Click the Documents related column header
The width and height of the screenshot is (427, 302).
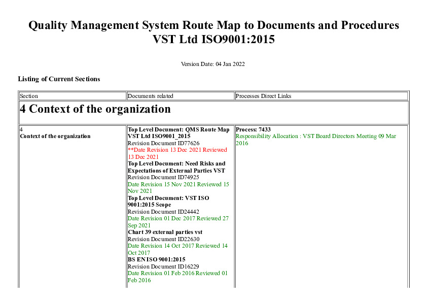pyautogui.click(x=150, y=96)
